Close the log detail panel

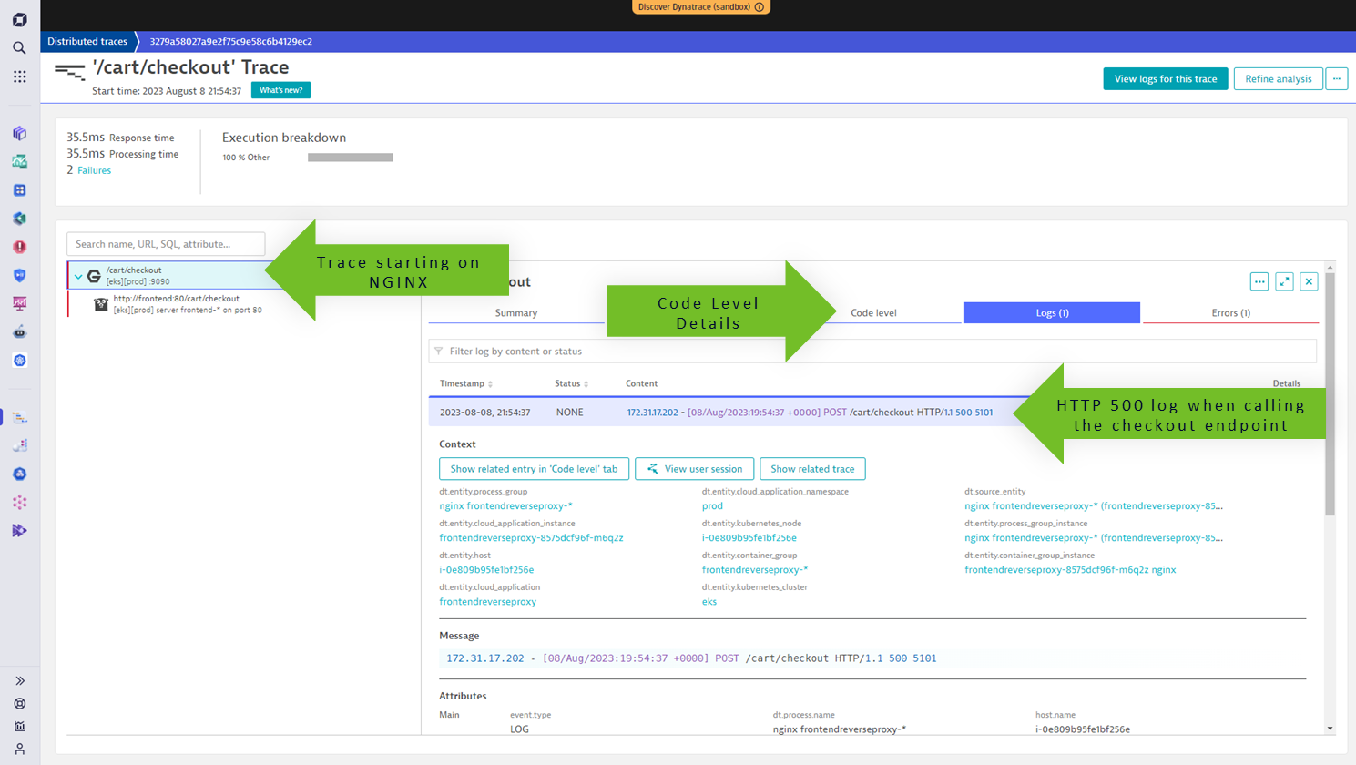[1309, 282]
